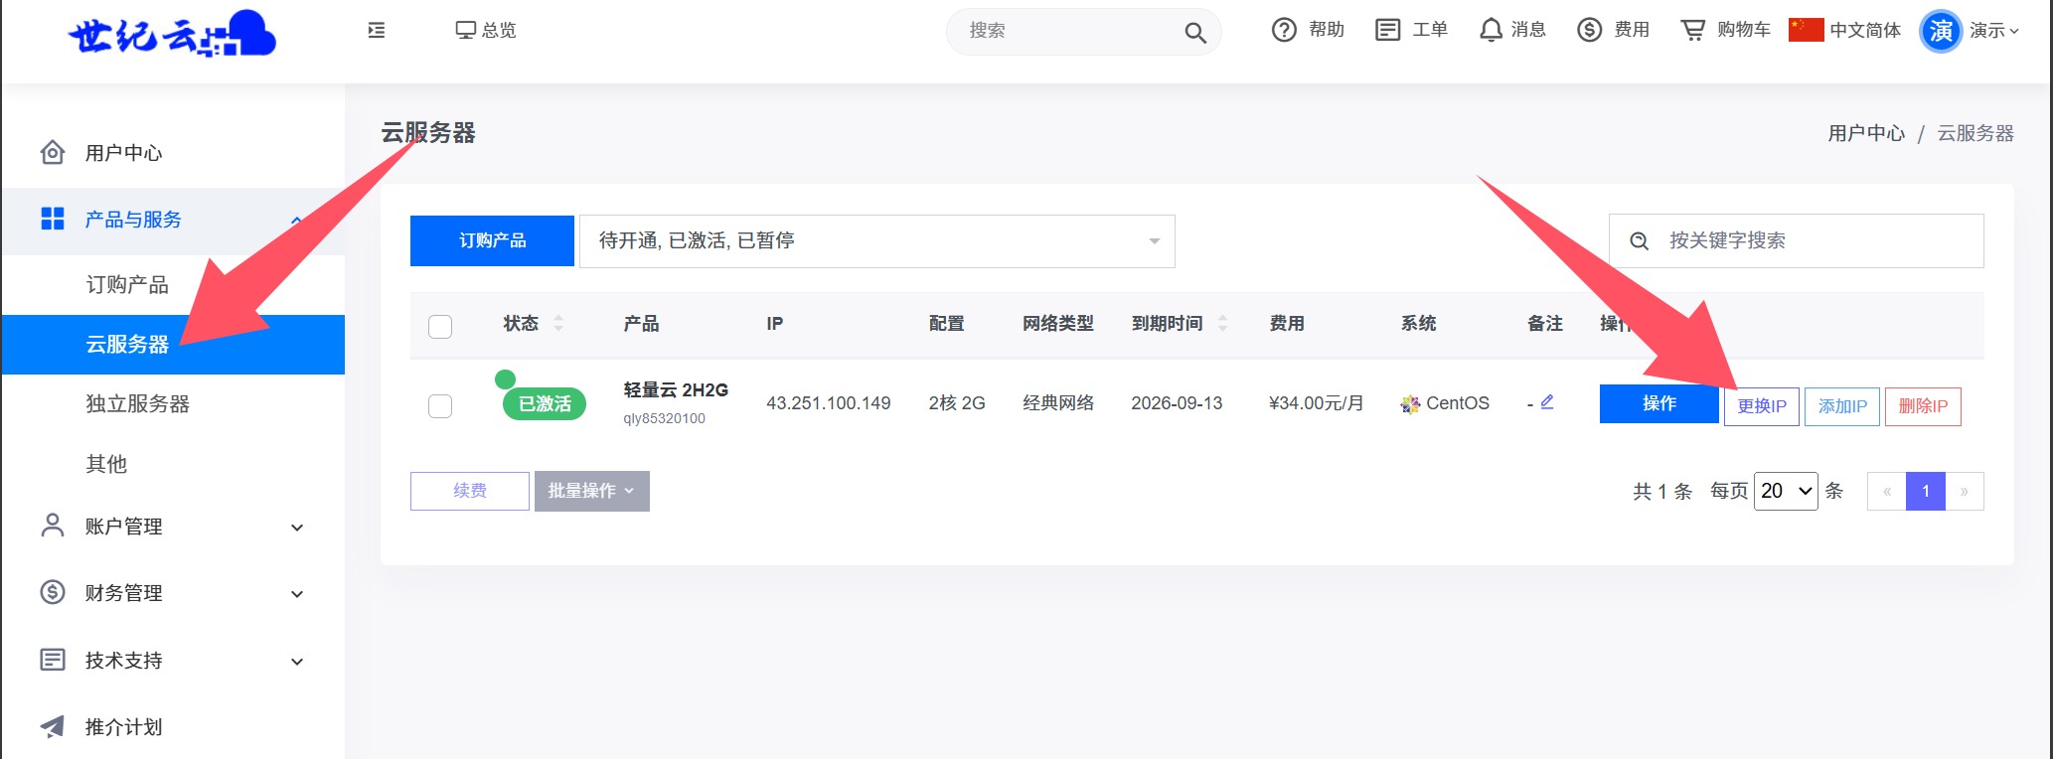Click the 用户中心 home icon in the sidebar
The height and width of the screenshot is (759, 2053).
click(x=53, y=152)
